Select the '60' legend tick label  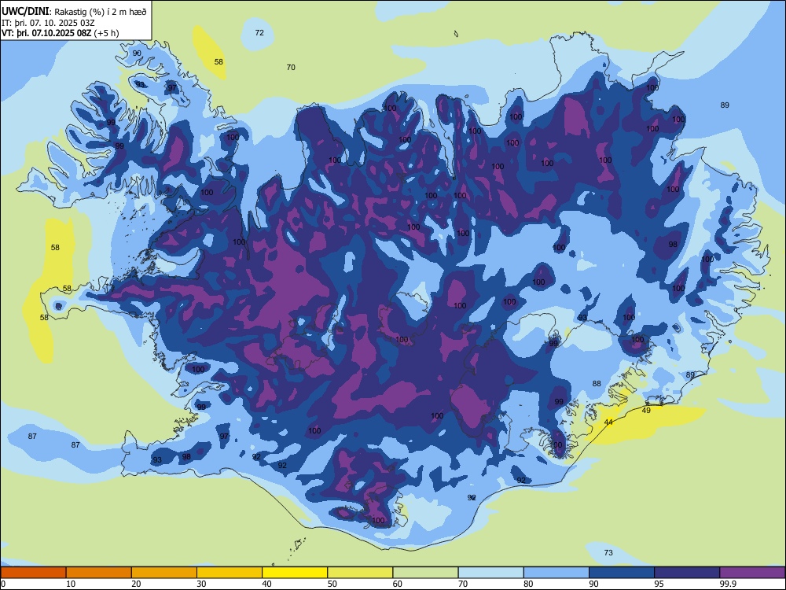pos(398,584)
